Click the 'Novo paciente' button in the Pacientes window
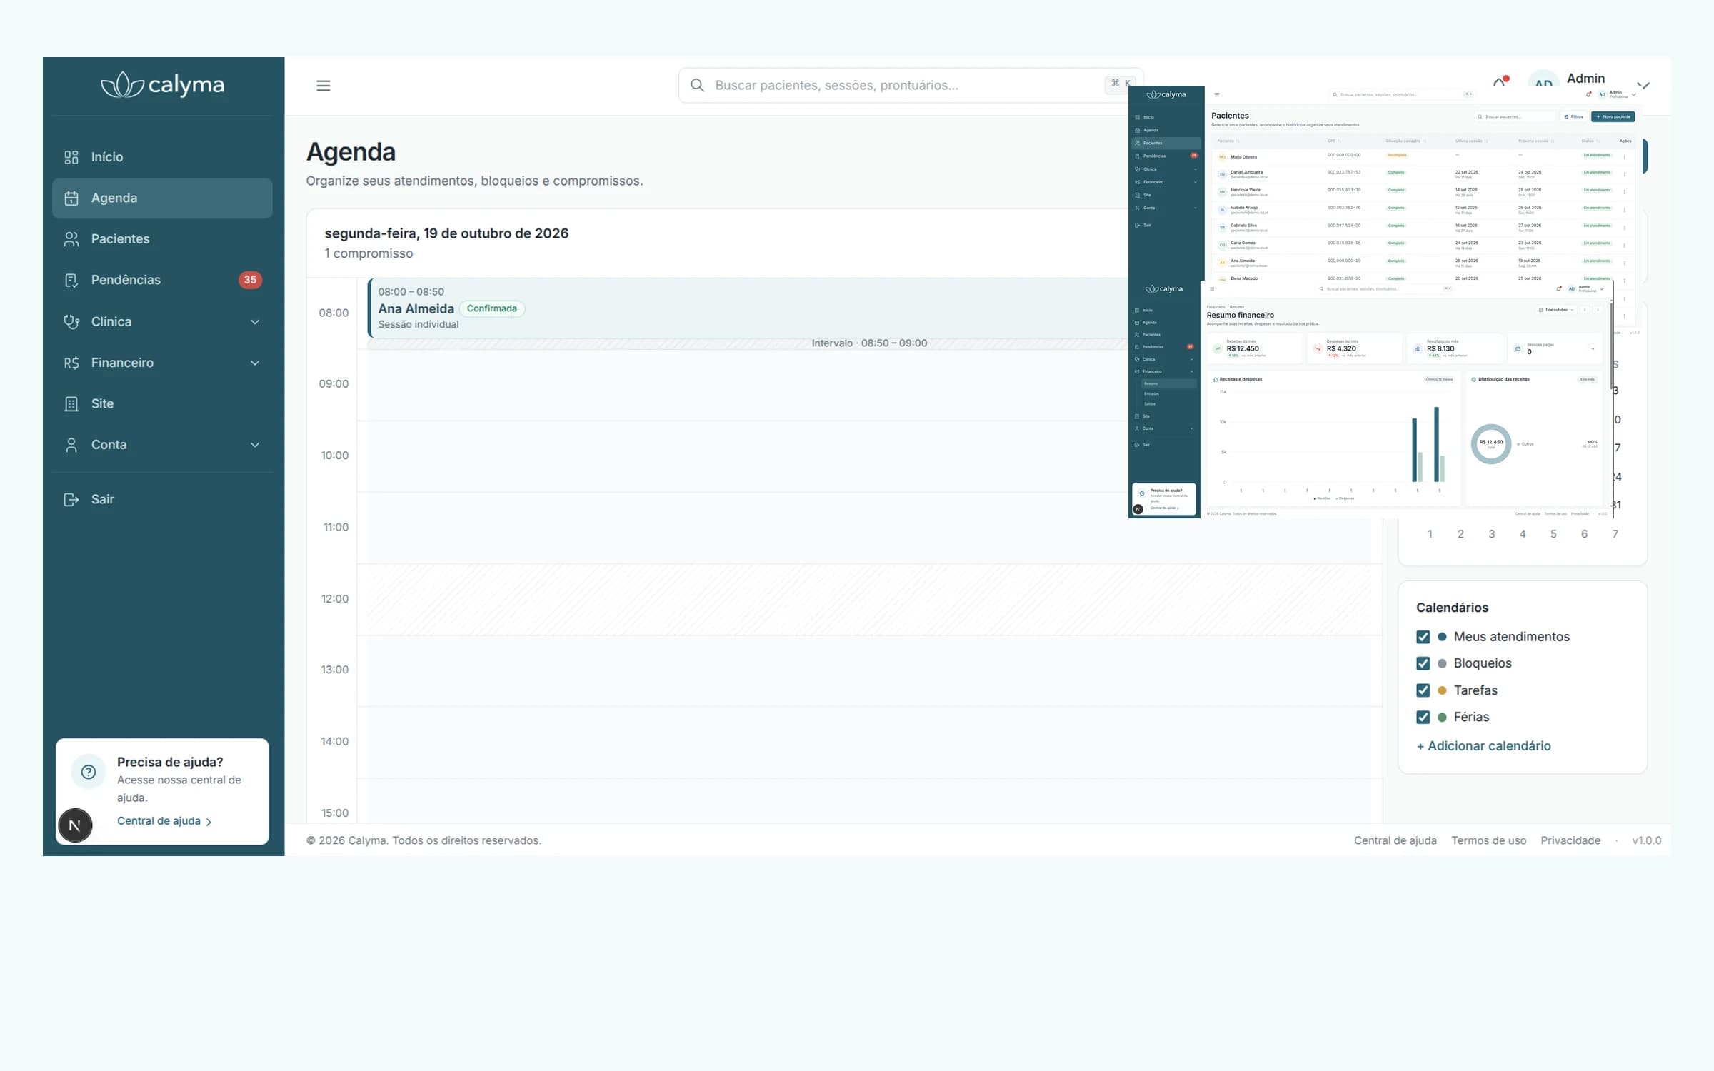Screen dimensions: 1714x1071 tap(1613, 116)
